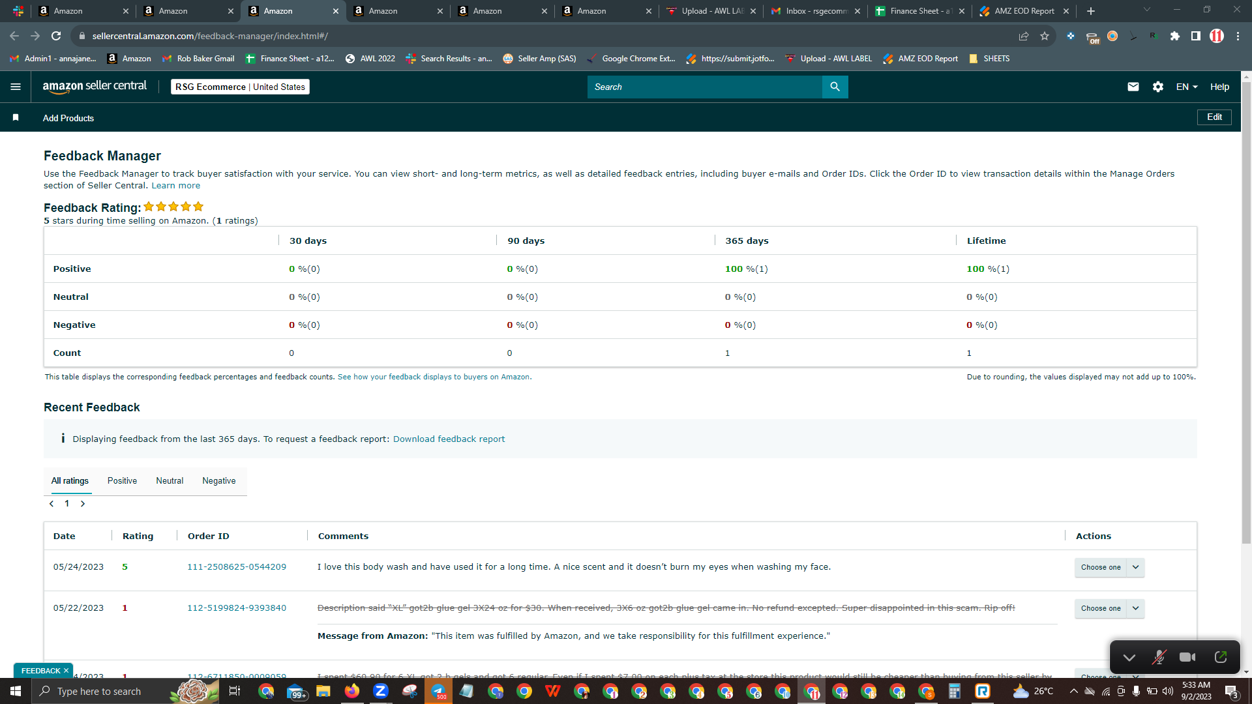Open See how your feedback displays link

click(x=434, y=377)
